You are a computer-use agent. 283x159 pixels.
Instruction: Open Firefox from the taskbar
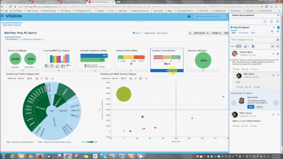[40, 156]
